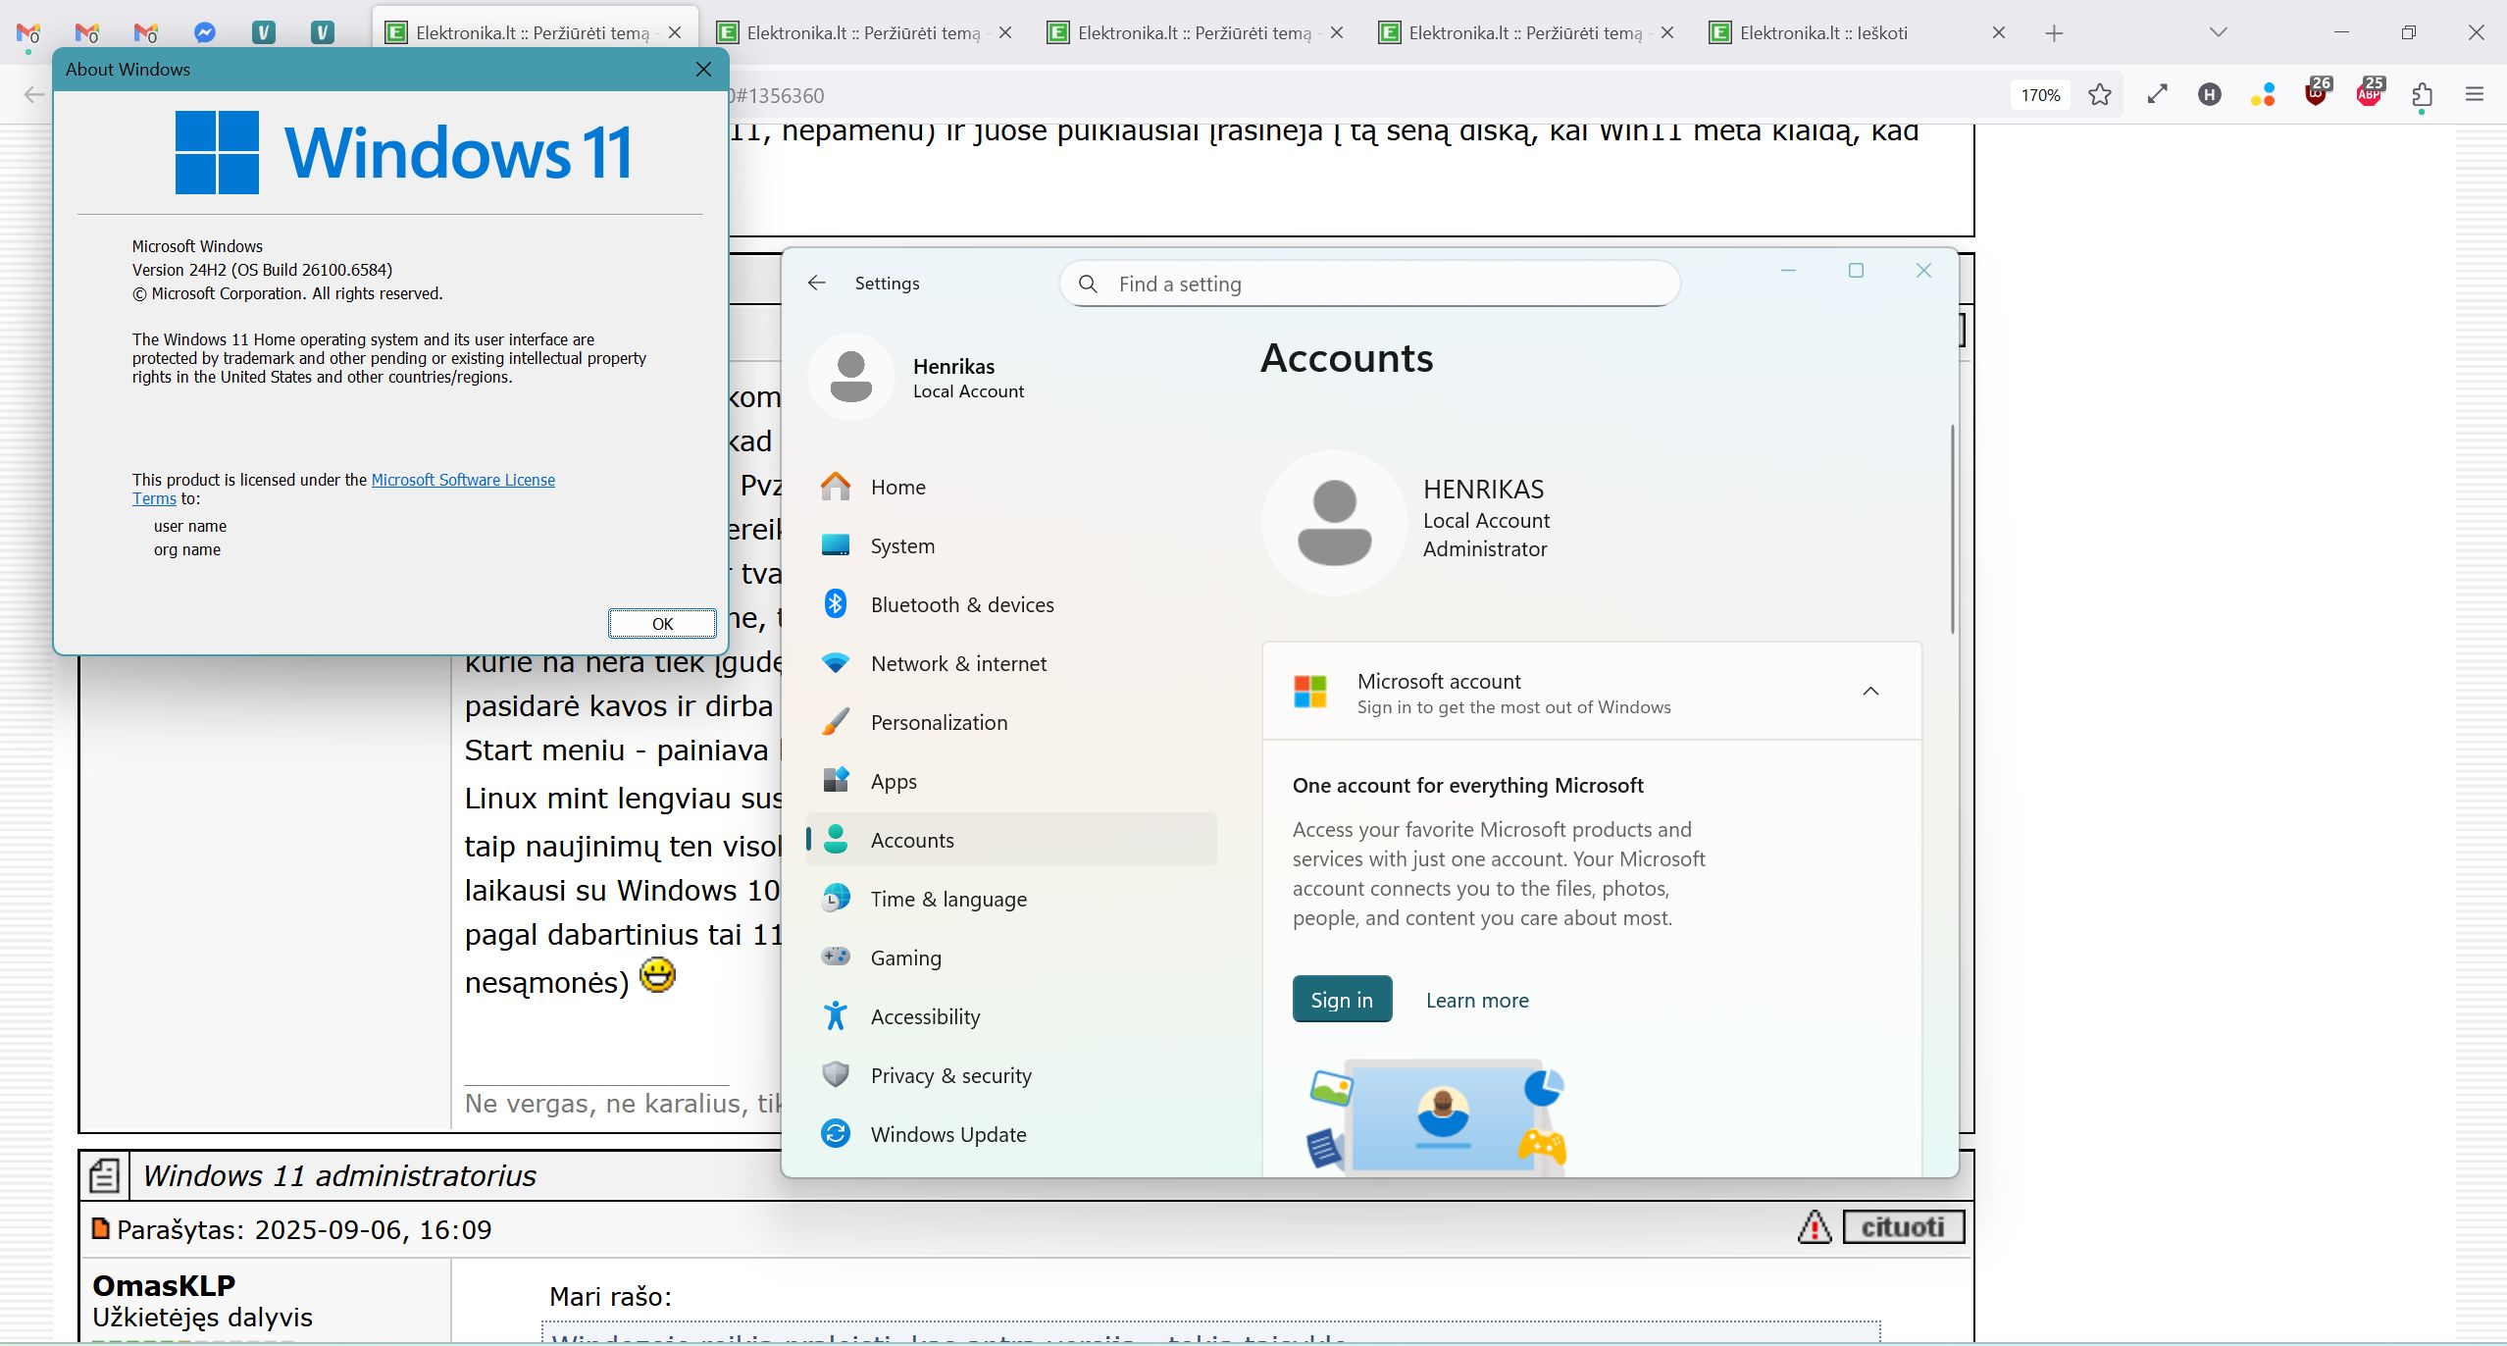Open Network & internet settings
Screen dimensions: 2507x1346
click(1011, 663)
